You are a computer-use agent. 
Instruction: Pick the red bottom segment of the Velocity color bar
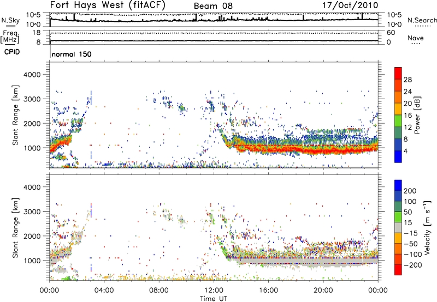(398, 270)
